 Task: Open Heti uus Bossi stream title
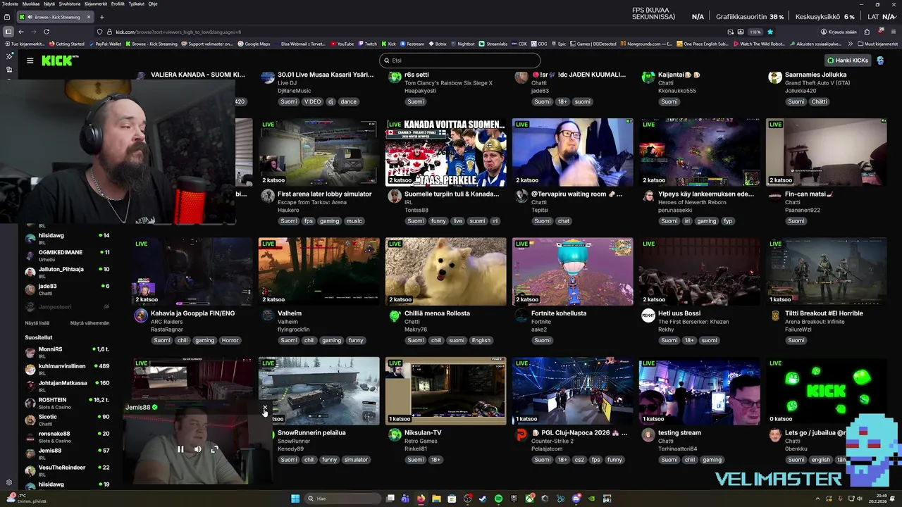(x=679, y=313)
